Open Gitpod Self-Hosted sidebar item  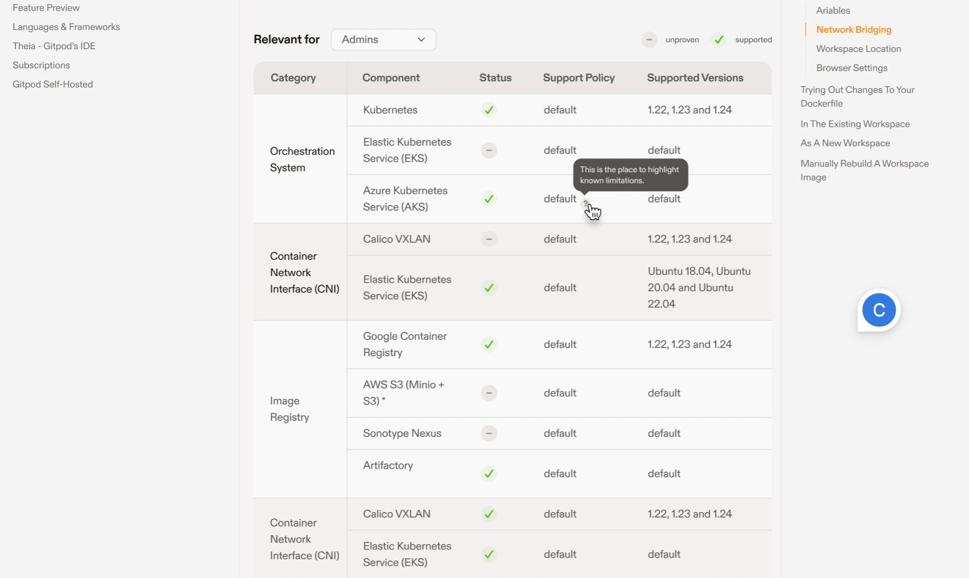click(x=53, y=85)
